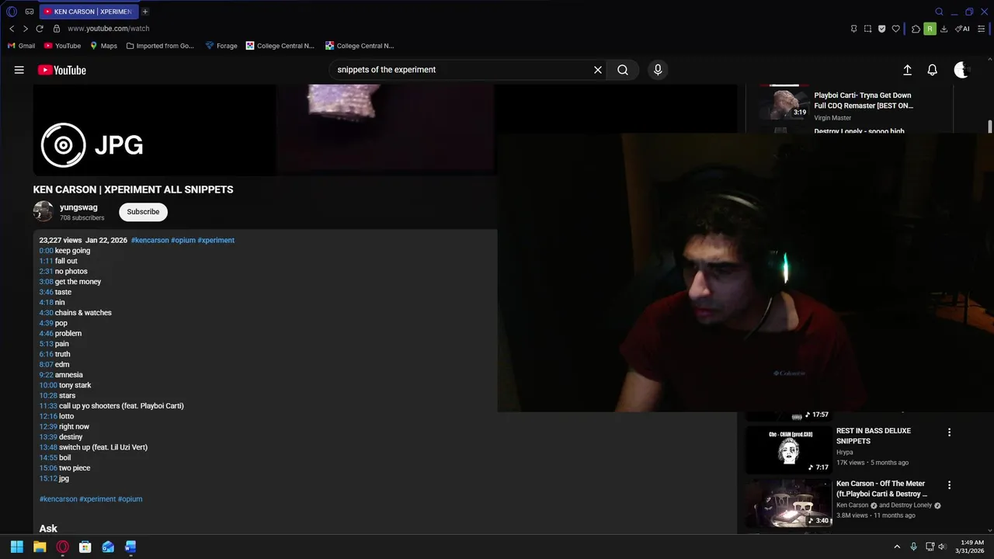Open the #kencarson hashtag beside the date

[150, 240]
